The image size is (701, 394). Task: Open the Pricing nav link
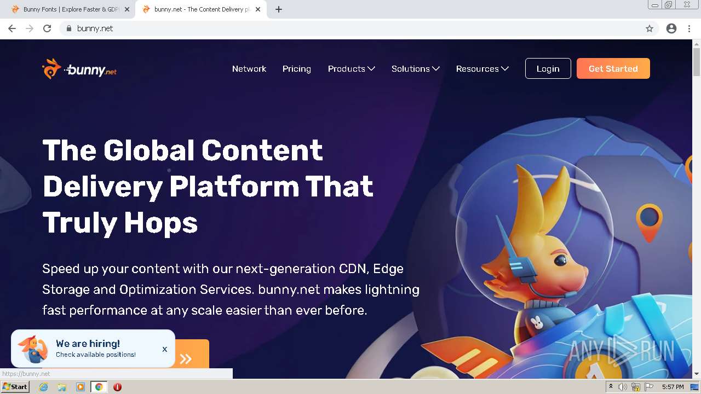click(297, 69)
